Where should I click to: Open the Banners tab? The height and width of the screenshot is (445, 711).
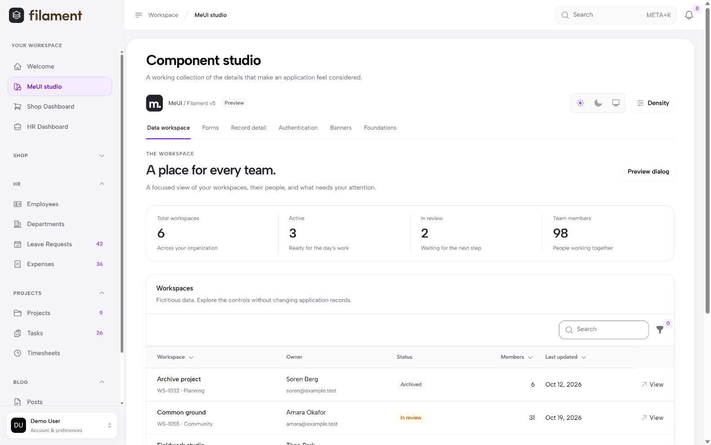click(340, 128)
